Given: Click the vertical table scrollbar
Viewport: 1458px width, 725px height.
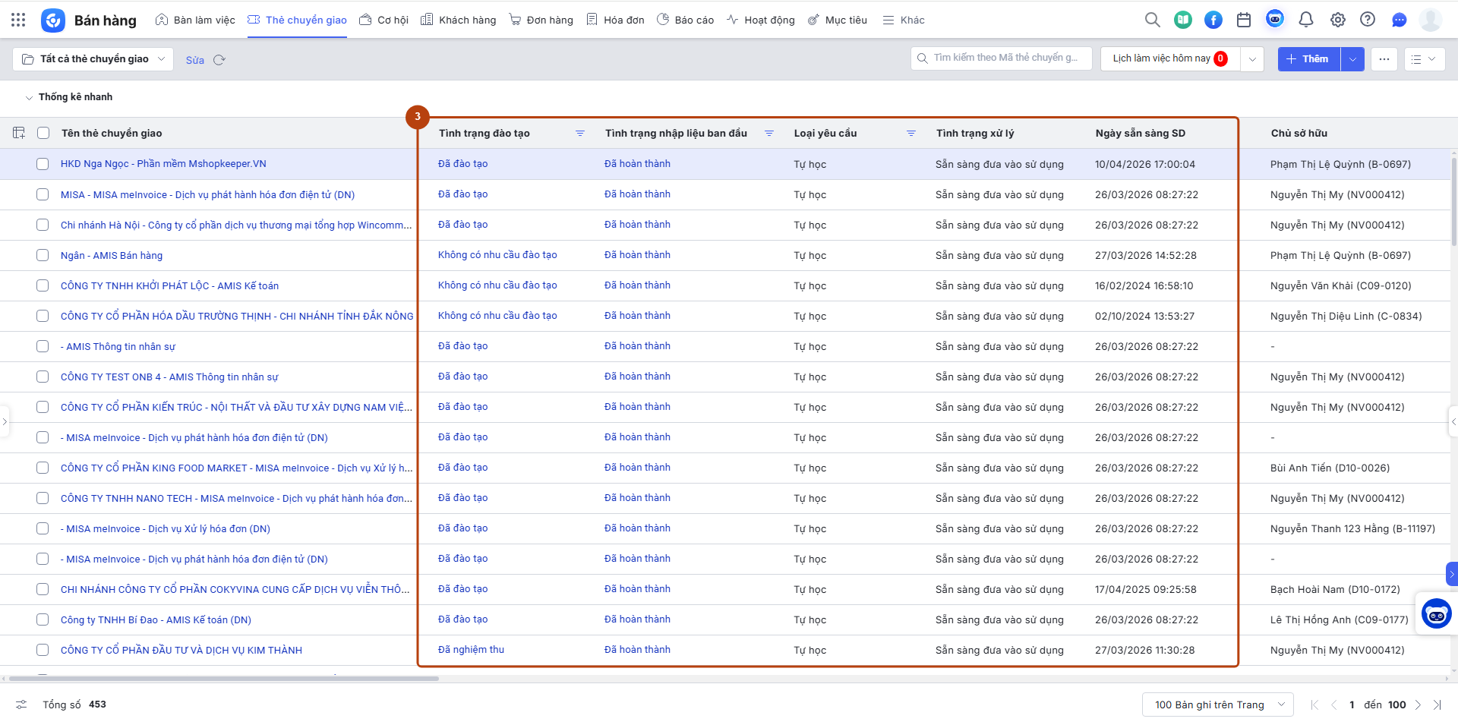Looking at the screenshot, I should click(x=1454, y=201).
